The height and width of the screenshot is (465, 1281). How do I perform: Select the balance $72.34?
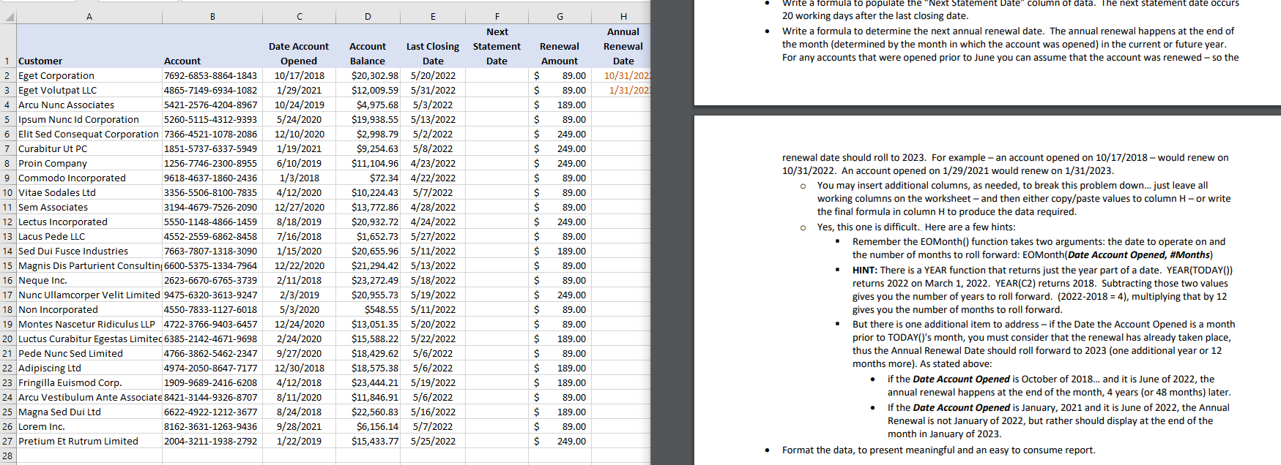(x=368, y=178)
